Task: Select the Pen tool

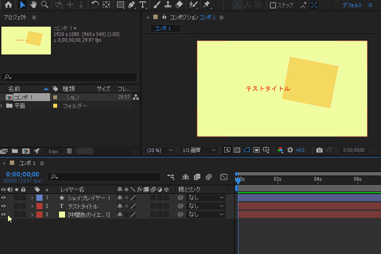Action: [x=132, y=4]
